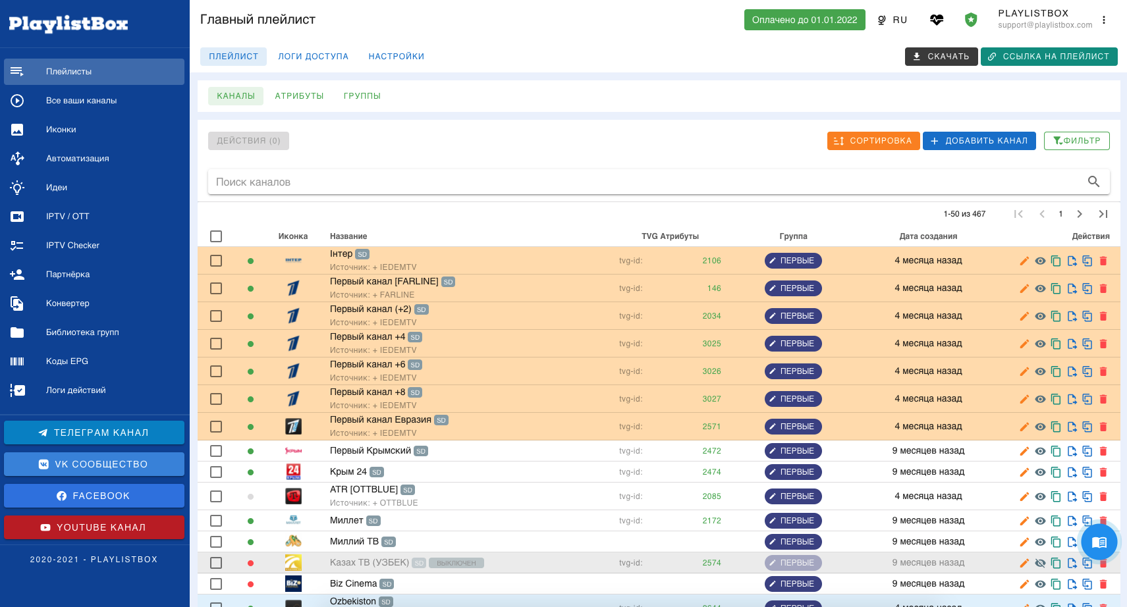Click the Коды EPG barcode icon

pos(17,361)
